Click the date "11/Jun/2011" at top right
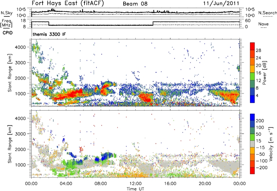Screen dimensions: 277x191 point(221,3)
